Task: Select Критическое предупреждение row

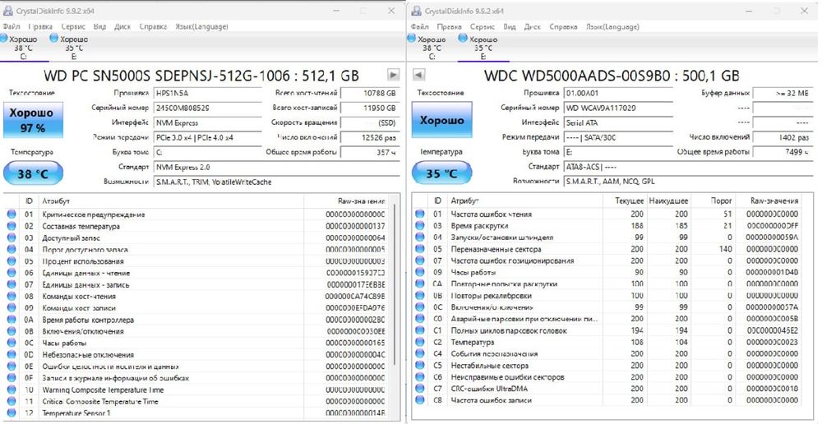Action: (196, 214)
